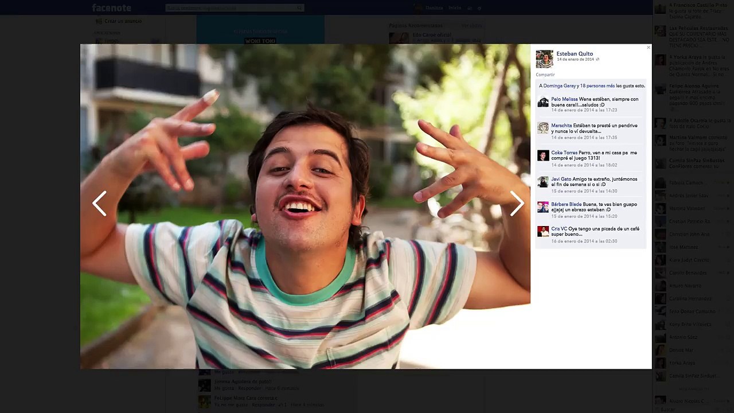Click timestamp '14 de enero de 2014 a las 17:23'
The image size is (734, 413).
[584, 110]
